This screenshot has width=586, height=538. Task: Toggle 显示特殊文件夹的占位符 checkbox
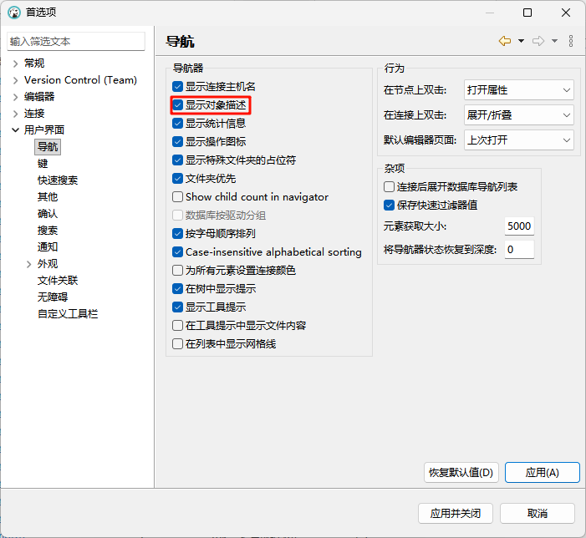pyautogui.click(x=177, y=160)
